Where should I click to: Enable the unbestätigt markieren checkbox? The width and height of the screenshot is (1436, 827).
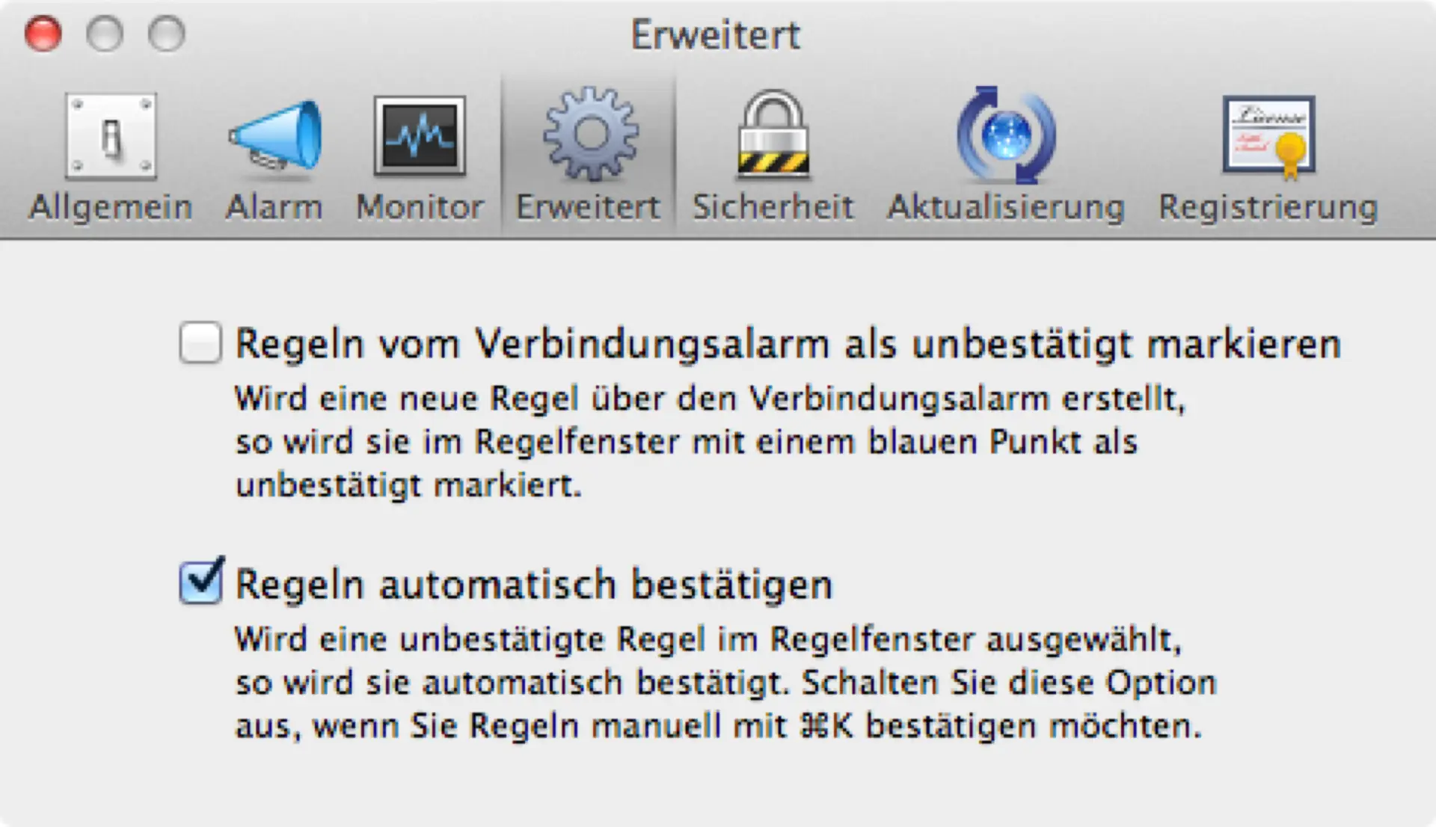200,342
